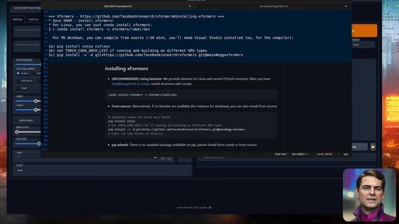Click the Ln 42, Col 50 position indicator
The image size is (399, 224).
(324, 154)
